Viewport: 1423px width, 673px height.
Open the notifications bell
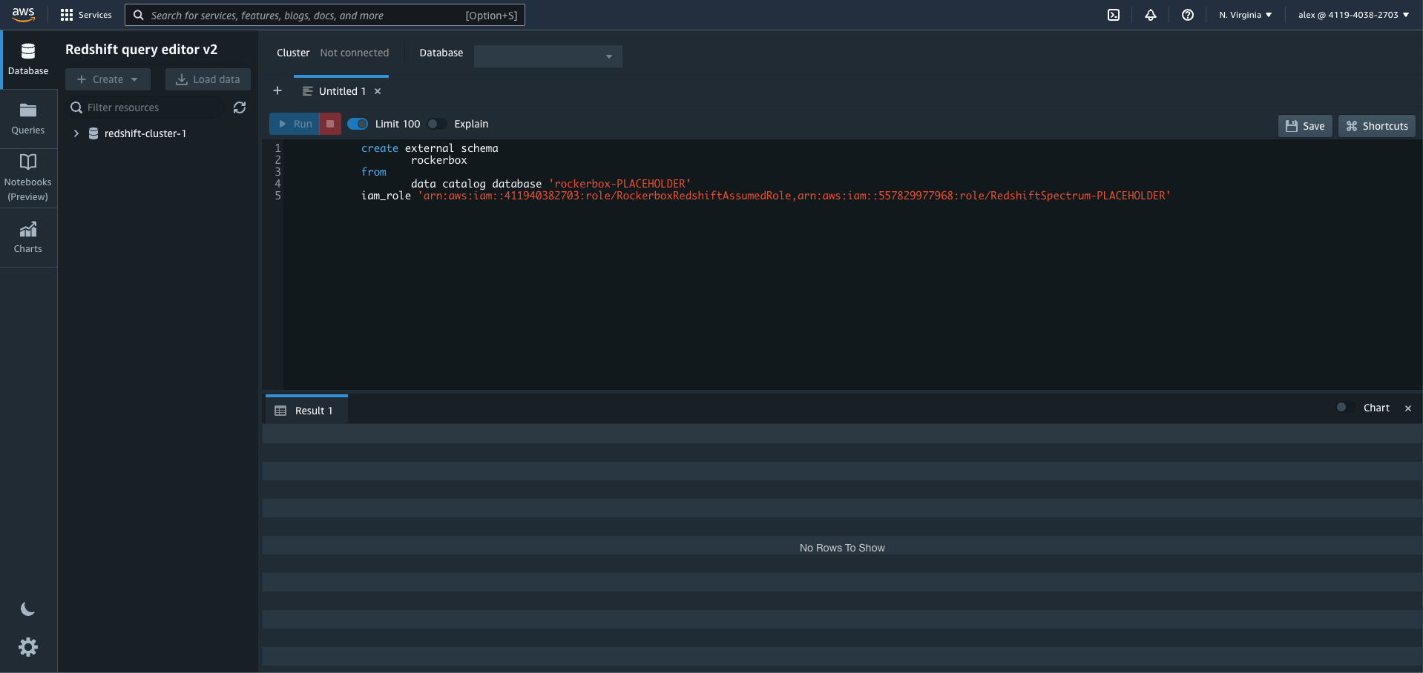(x=1151, y=15)
